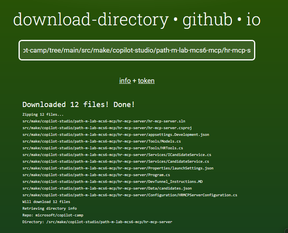Click the 'Downloaded 12 files! Done!' status message

(79, 105)
